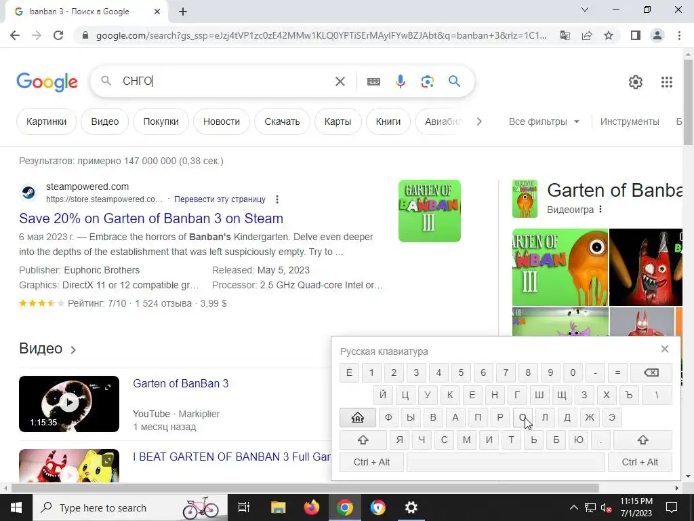694x521 pixels.
Task: Select the Видео filter chip
Action: tap(105, 121)
